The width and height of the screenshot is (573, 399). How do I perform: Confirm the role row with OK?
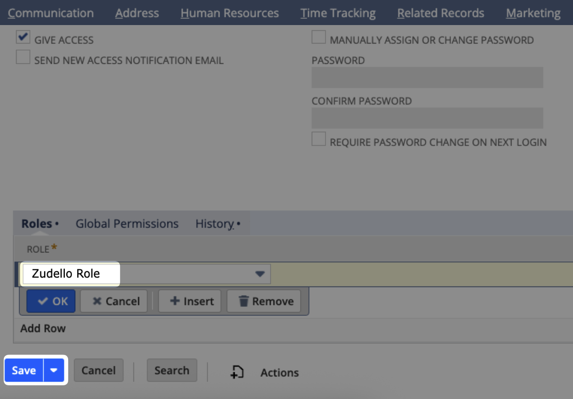click(51, 301)
